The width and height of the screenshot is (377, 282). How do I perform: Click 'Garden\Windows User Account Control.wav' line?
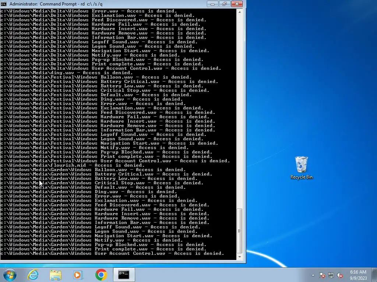[x=112, y=253]
